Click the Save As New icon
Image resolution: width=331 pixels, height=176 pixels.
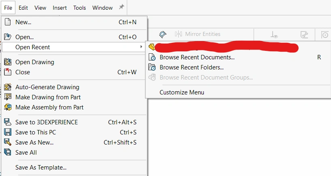[x=8, y=142]
